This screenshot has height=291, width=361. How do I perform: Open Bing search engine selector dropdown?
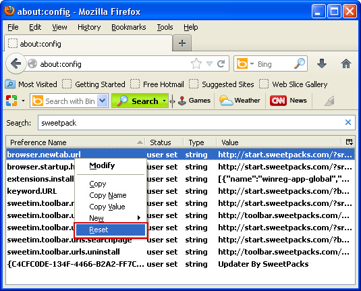(252, 63)
